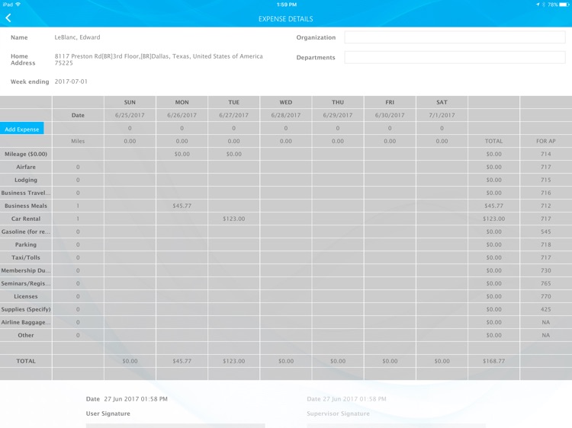Focus the Organization input field
Screen dimensions: 572x428
(x=455, y=37)
